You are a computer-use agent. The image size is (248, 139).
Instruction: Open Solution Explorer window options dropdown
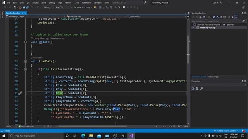tap(239, 13)
